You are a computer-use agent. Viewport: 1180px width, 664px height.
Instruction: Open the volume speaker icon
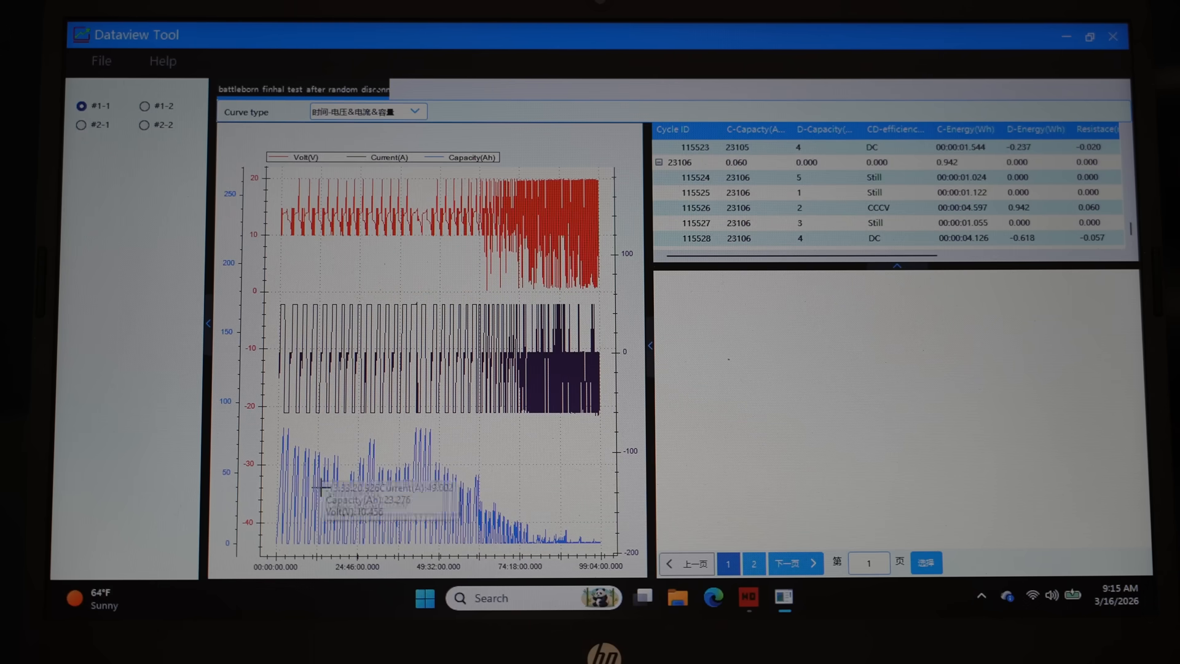[x=1052, y=595]
